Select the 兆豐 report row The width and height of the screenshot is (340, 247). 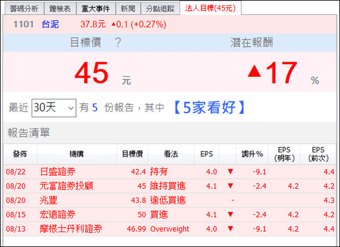click(x=170, y=200)
